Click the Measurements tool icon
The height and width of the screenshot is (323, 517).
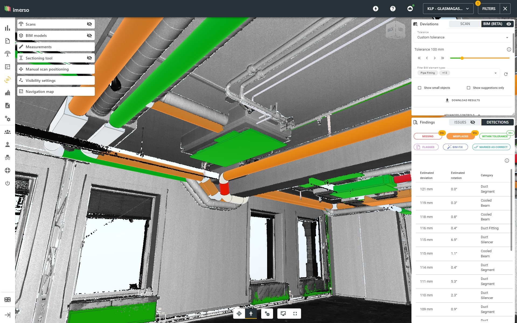[x=21, y=47]
